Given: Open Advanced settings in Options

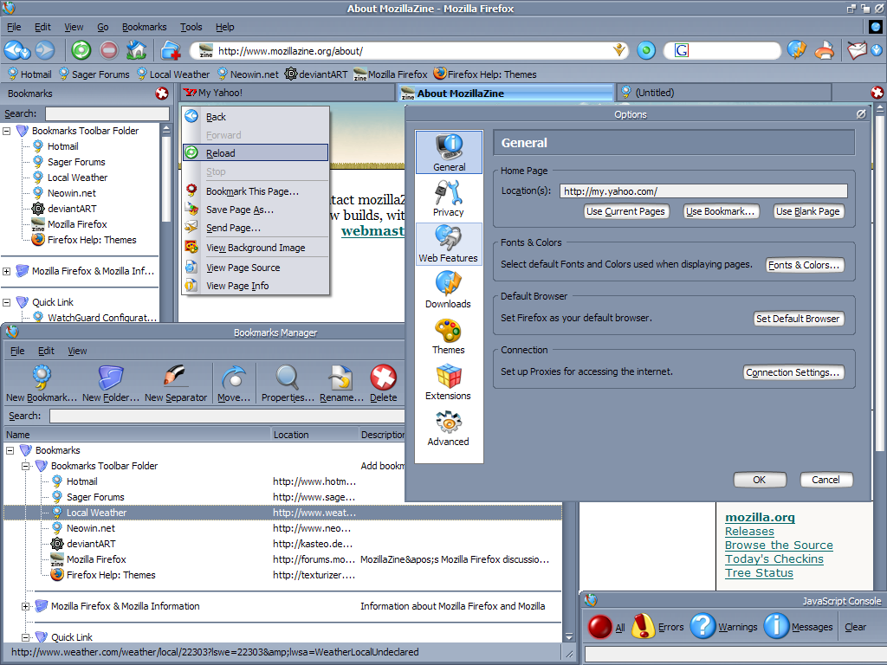Looking at the screenshot, I should tap(448, 428).
